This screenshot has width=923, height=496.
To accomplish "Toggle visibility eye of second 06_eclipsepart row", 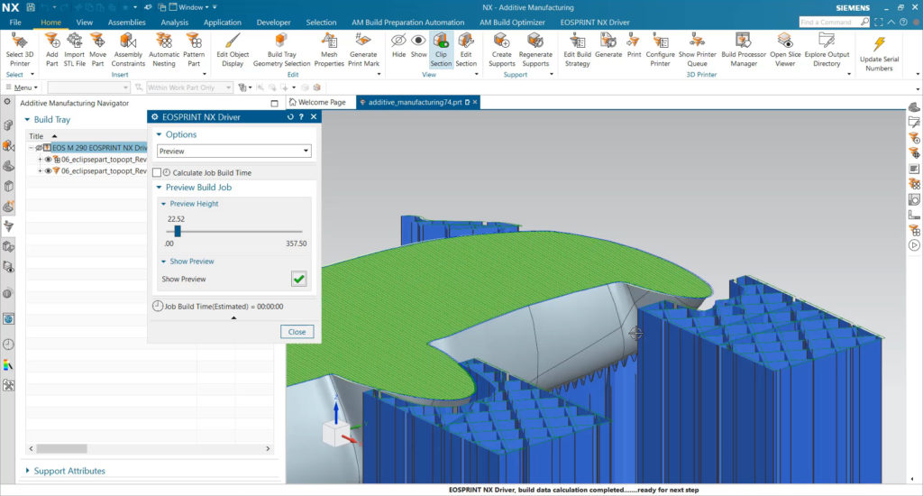I will pyautogui.click(x=49, y=170).
